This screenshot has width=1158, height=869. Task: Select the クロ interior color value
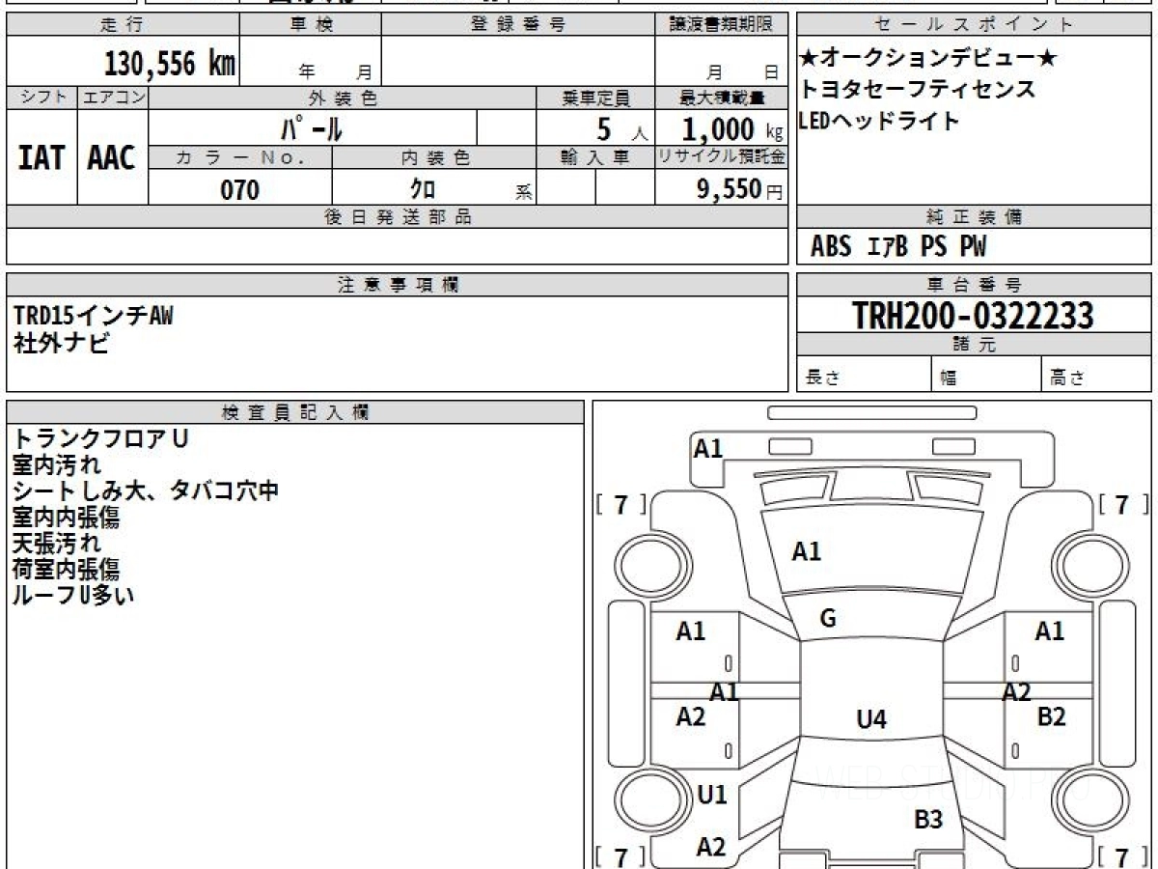pyautogui.click(x=423, y=189)
